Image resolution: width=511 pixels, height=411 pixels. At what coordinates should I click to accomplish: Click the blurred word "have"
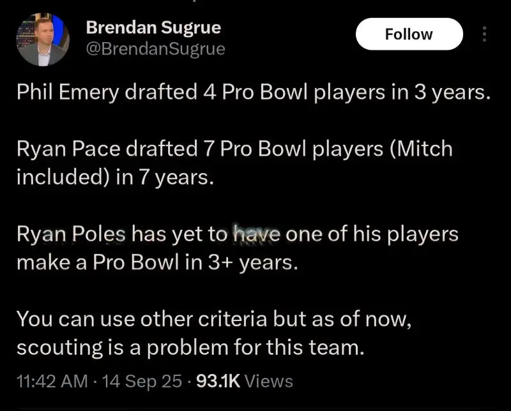point(254,234)
